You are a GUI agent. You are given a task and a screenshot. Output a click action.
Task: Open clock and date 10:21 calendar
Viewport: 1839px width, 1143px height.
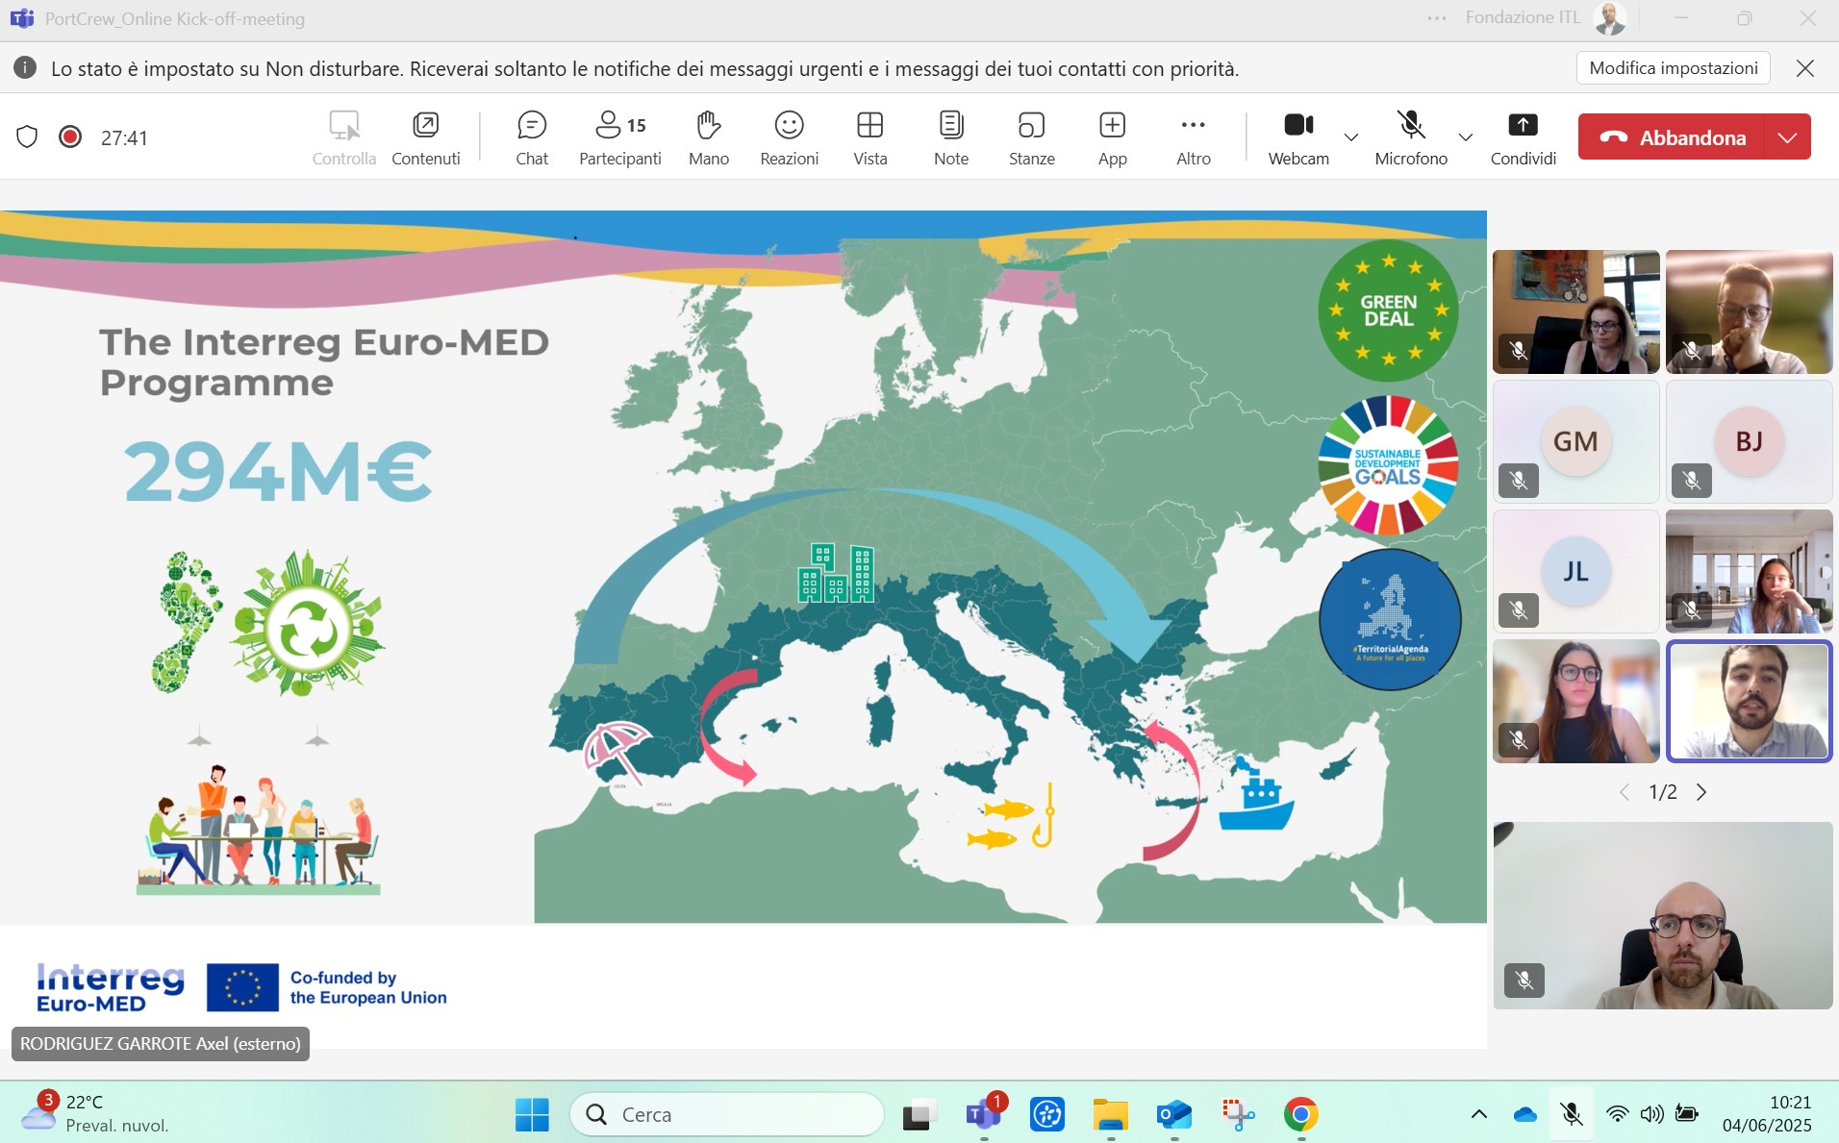(1767, 1113)
